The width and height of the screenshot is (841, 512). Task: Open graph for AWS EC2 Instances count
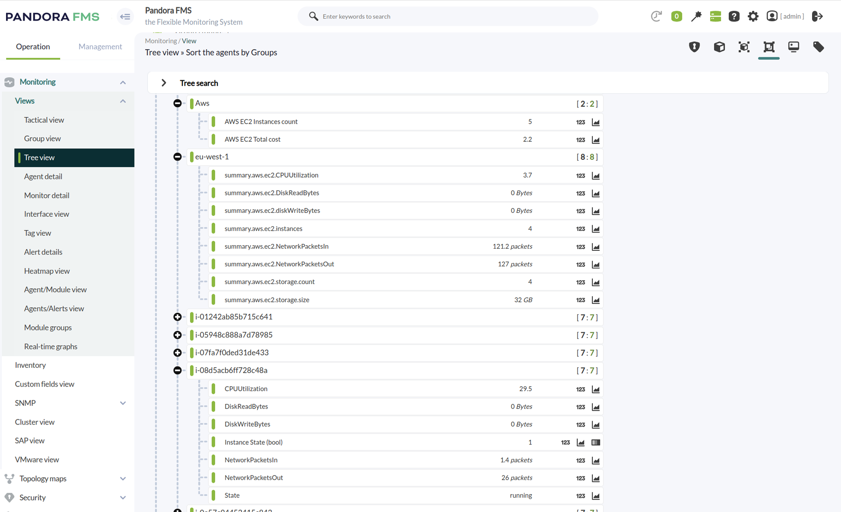point(595,122)
